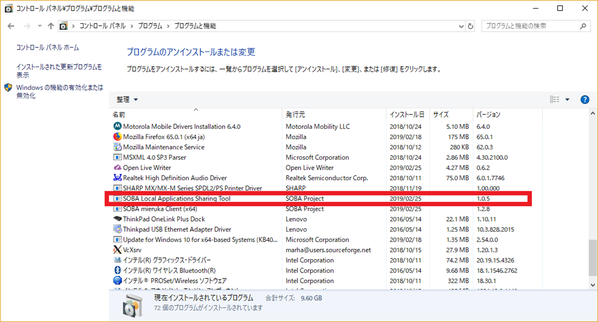This screenshot has height=322, width=598.
Task: Expand the address bar history dropdown
Action: [x=461, y=26]
